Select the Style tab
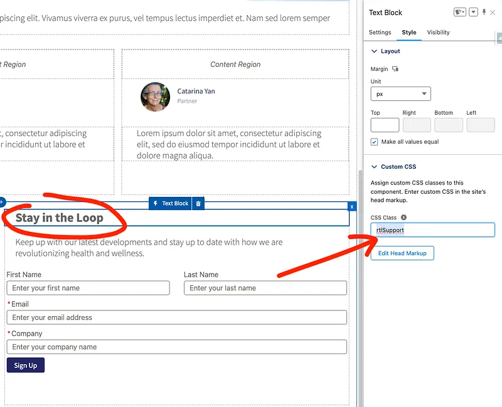502x407 pixels. click(409, 33)
